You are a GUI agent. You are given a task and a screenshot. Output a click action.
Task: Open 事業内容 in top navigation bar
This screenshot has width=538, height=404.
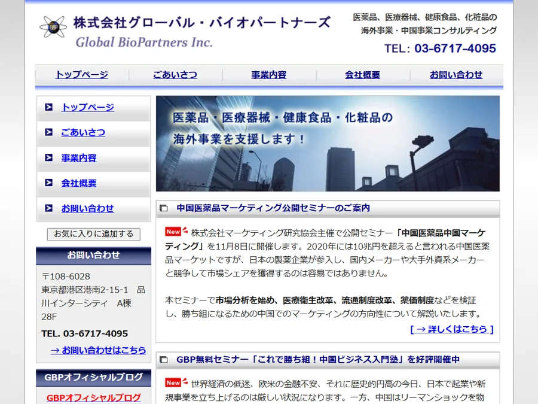pos(268,75)
